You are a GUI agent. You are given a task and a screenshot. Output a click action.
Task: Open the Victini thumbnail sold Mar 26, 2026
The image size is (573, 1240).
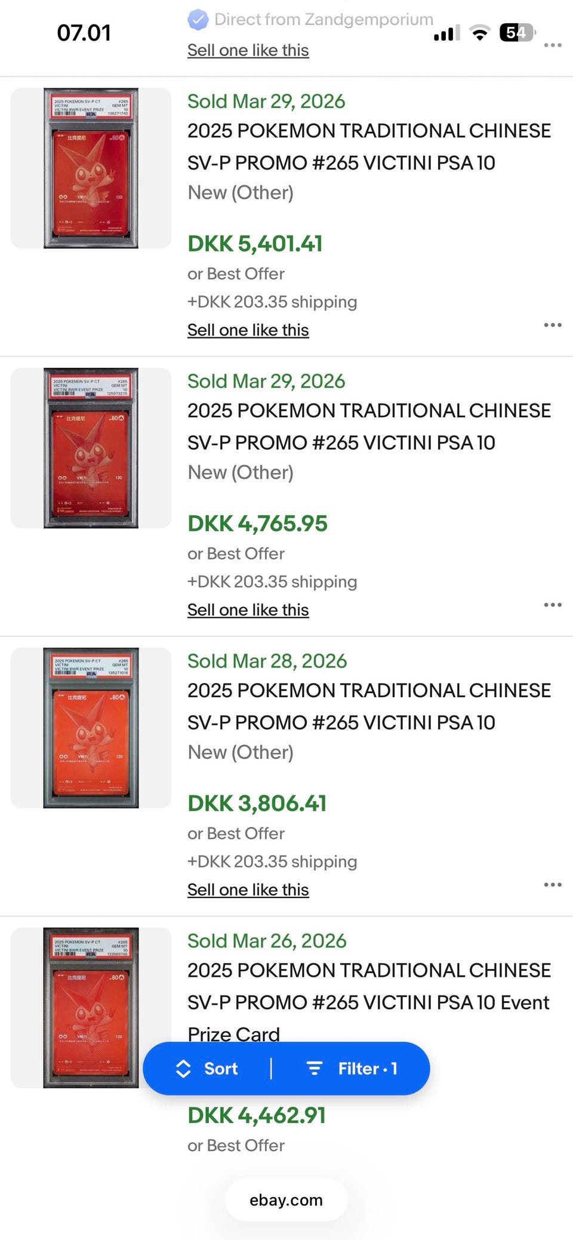(x=91, y=1008)
